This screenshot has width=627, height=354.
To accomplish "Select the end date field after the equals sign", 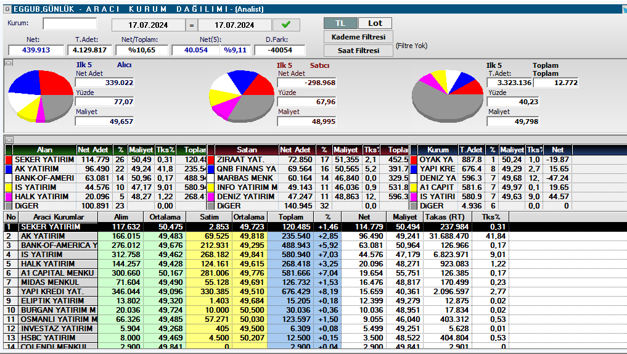I will coord(234,25).
